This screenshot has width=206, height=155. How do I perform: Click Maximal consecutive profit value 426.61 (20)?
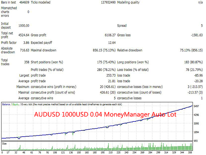click(108, 92)
